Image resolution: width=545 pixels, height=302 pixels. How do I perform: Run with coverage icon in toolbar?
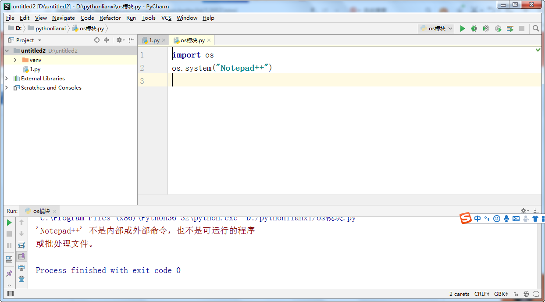[x=486, y=29]
